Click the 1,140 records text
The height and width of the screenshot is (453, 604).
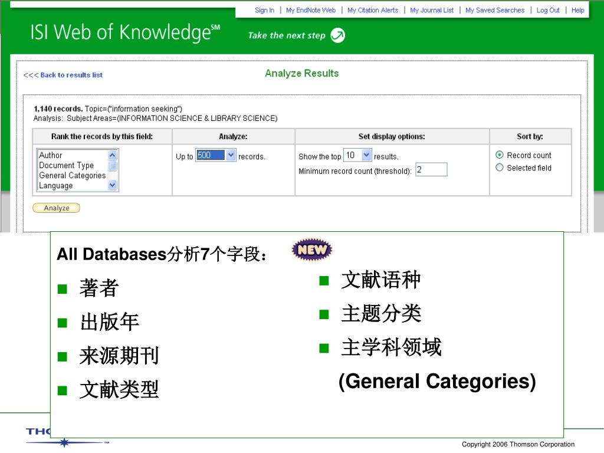(x=58, y=109)
